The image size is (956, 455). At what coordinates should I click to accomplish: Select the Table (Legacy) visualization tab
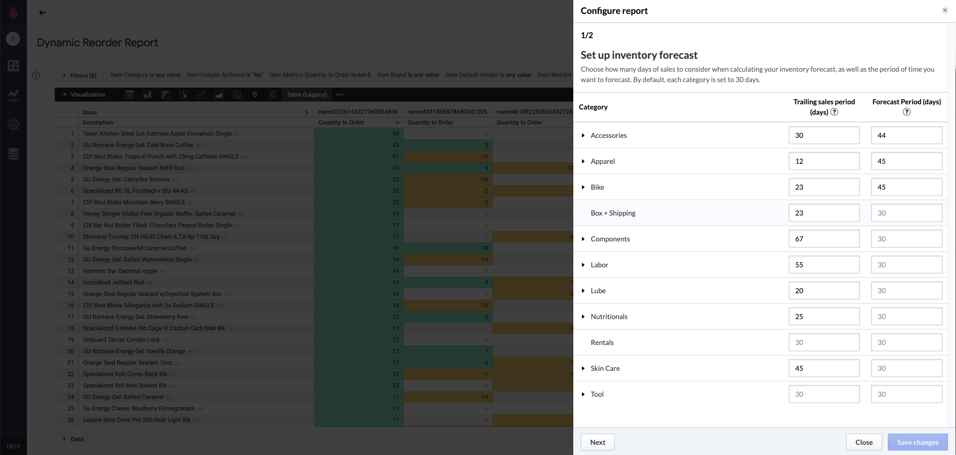[x=307, y=95]
